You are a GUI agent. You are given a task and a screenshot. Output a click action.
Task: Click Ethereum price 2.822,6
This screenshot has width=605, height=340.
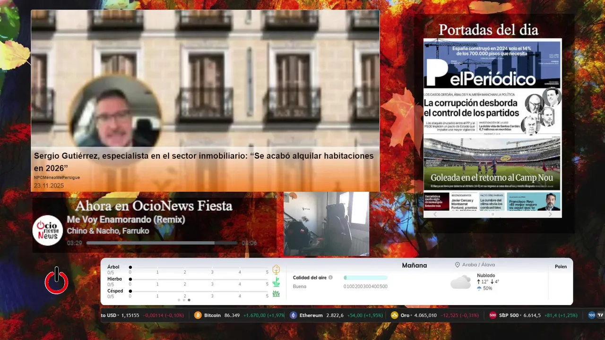335,315
